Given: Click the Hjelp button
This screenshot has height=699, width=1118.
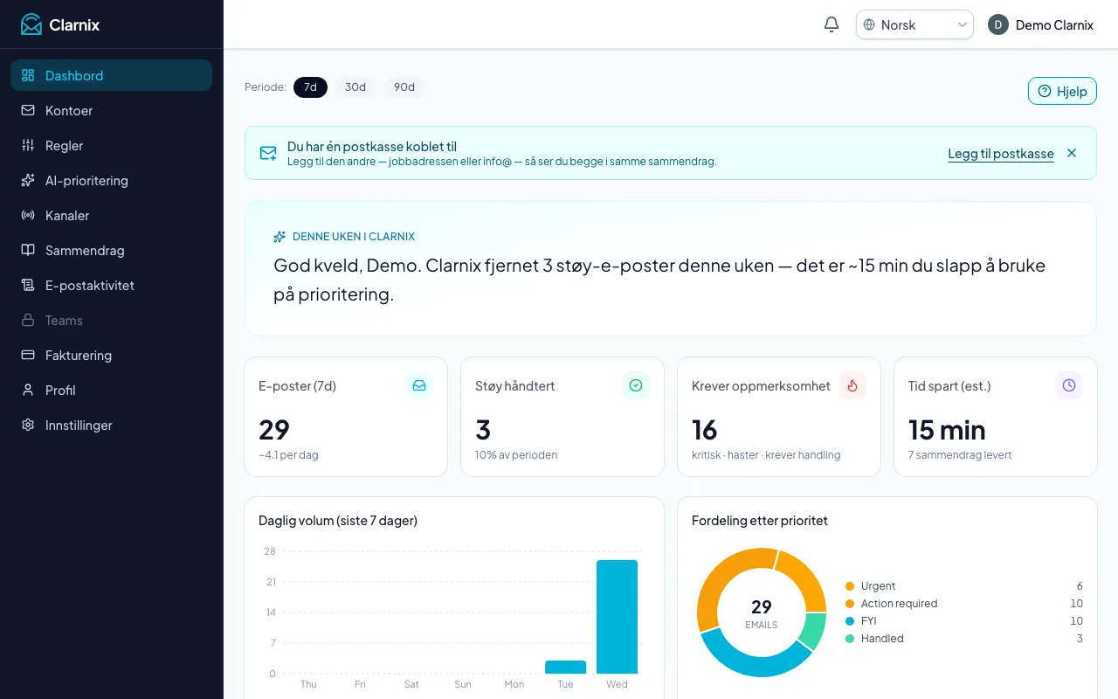Looking at the screenshot, I should (x=1062, y=91).
